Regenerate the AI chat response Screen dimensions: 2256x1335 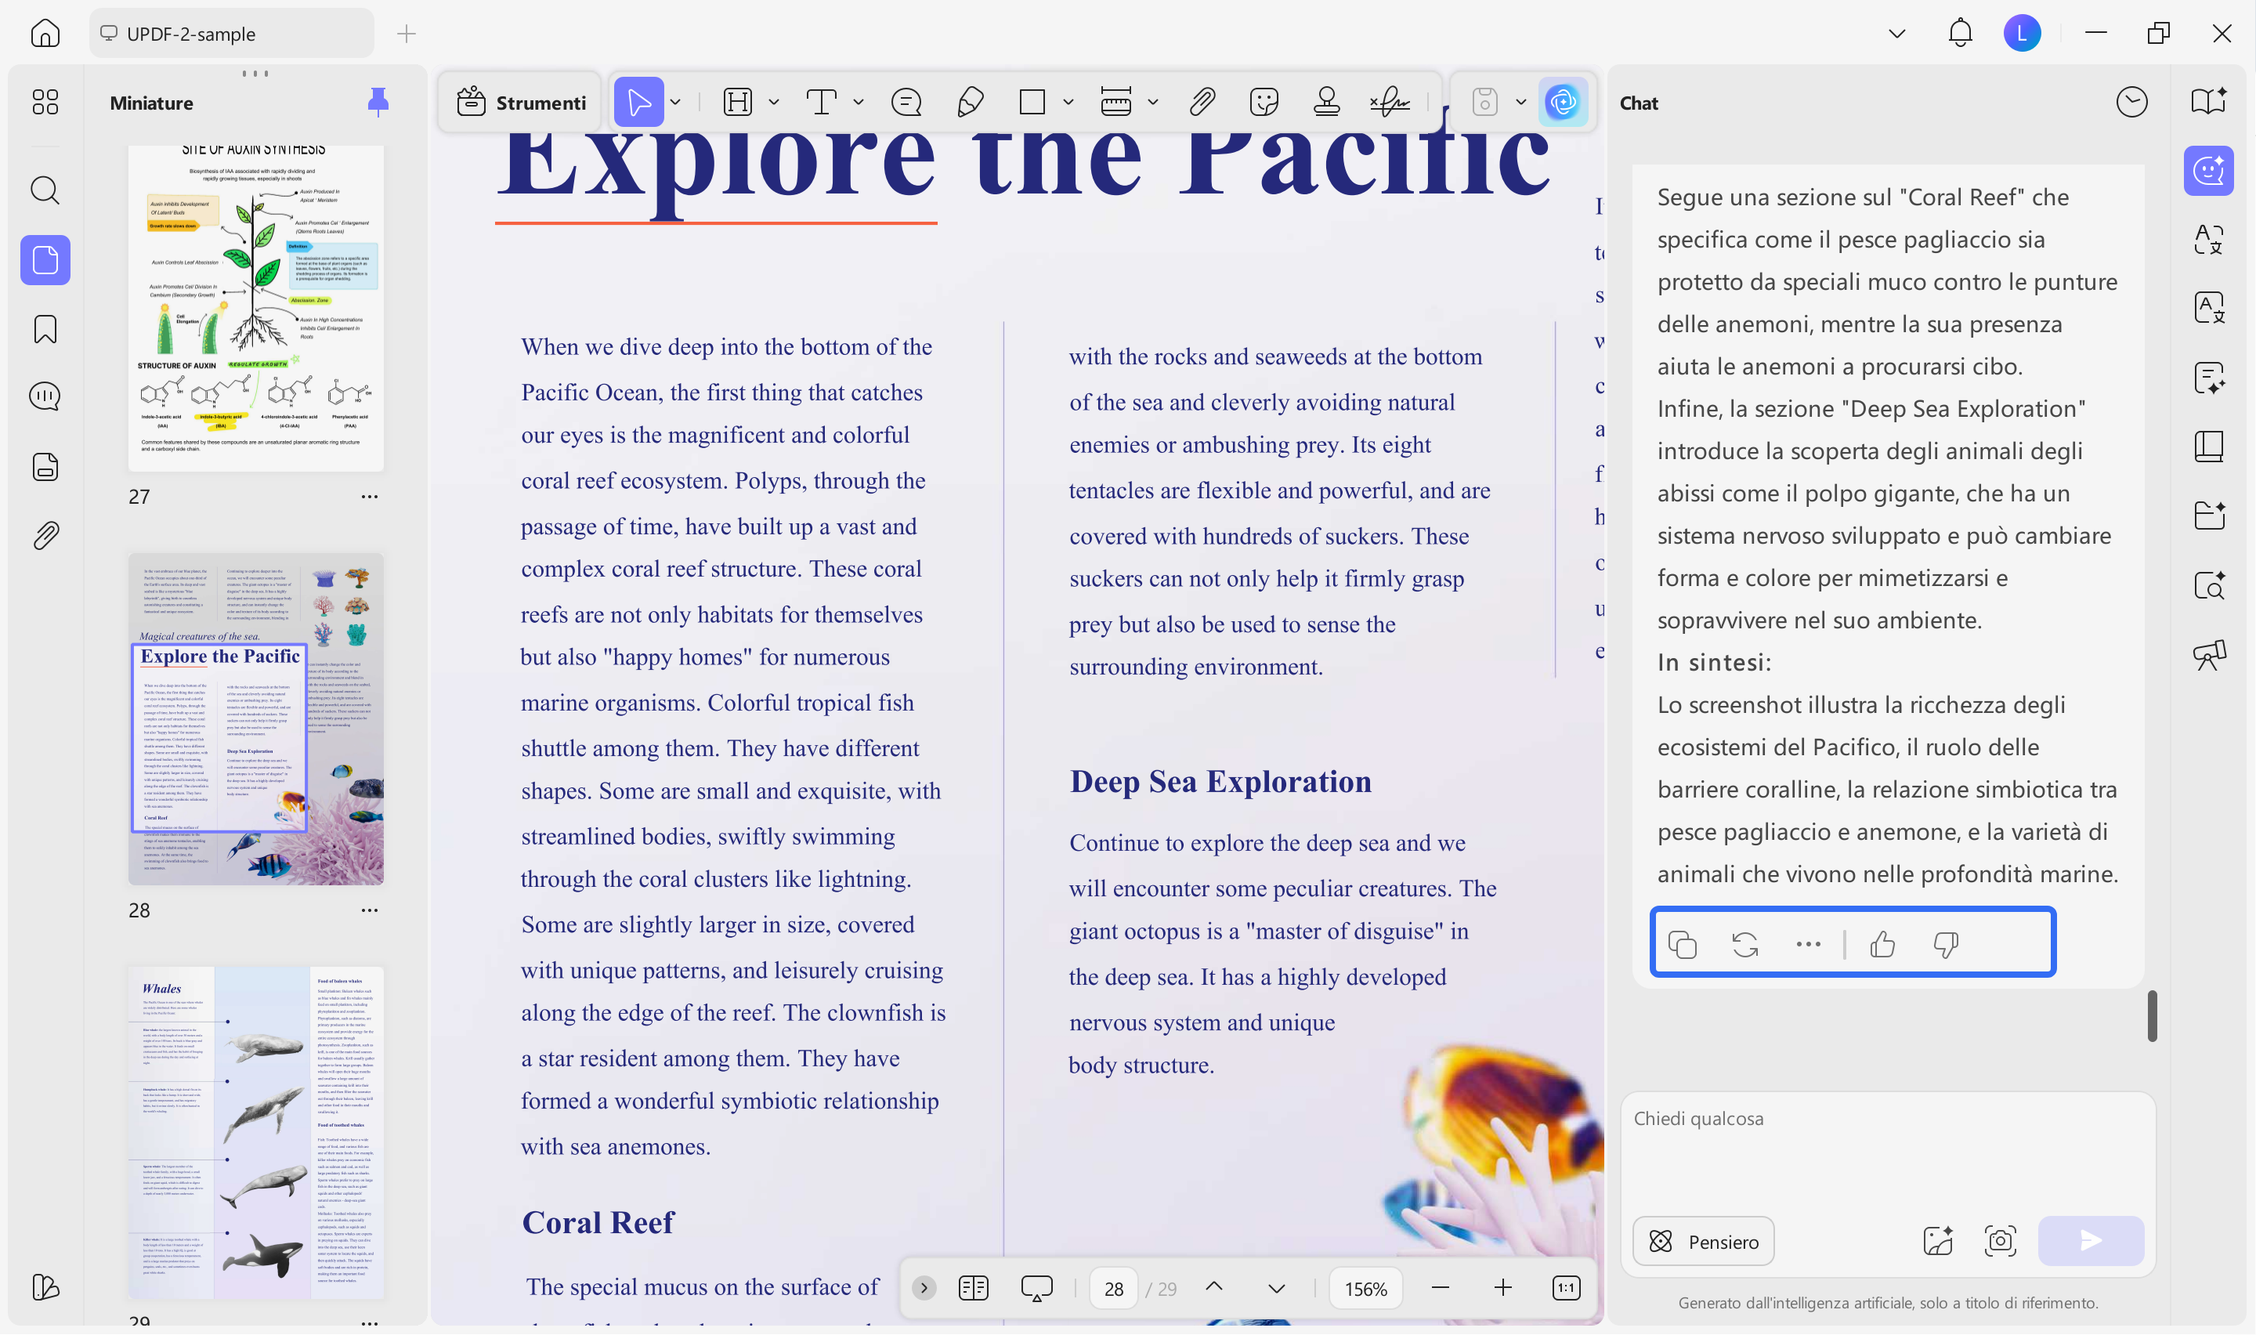click(1745, 945)
